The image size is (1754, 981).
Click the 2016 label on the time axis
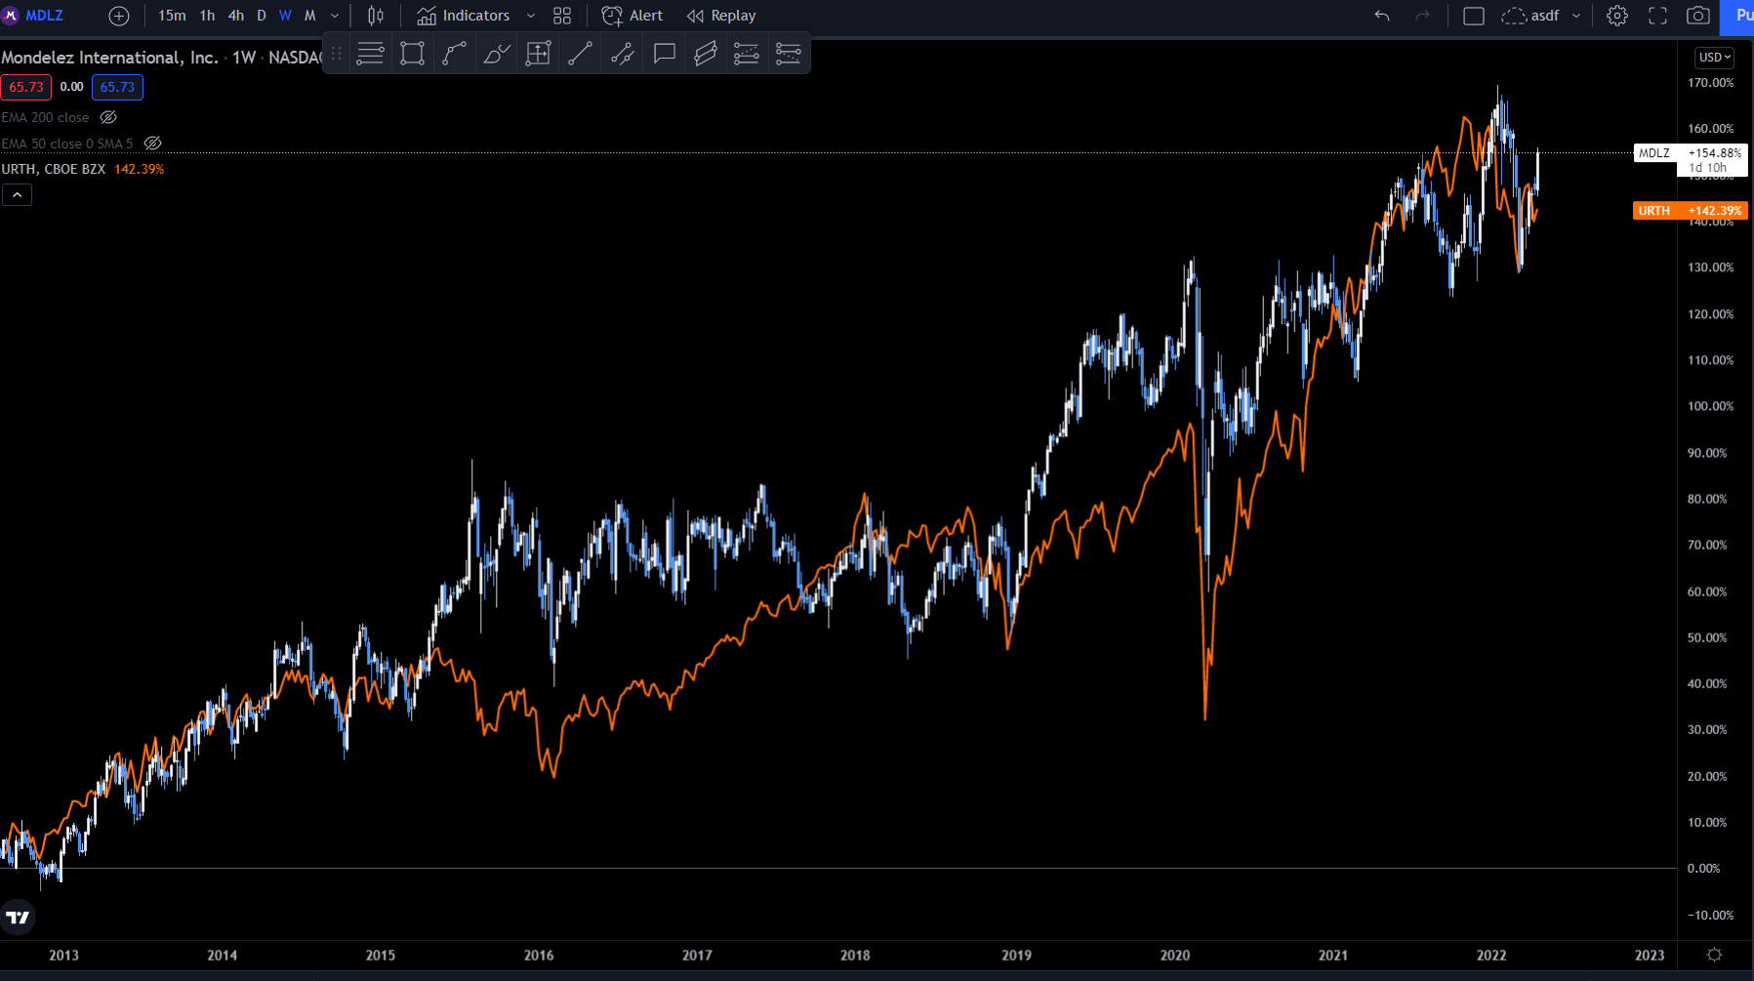click(539, 956)
